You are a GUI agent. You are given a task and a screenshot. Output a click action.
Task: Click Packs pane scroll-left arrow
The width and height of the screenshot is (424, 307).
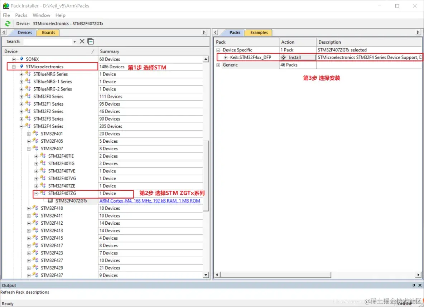(217, 275)
